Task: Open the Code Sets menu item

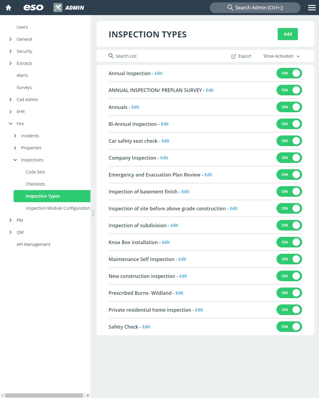Action: [x=35, y=172]
